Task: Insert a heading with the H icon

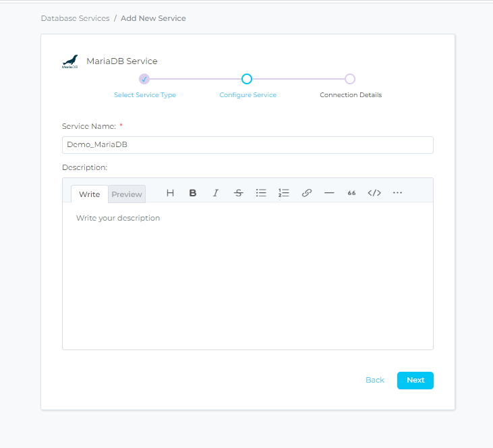Action: pyautogui.click(x=170, y=193)
